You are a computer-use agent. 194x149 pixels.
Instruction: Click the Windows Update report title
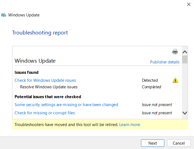[x=35, y=61]
